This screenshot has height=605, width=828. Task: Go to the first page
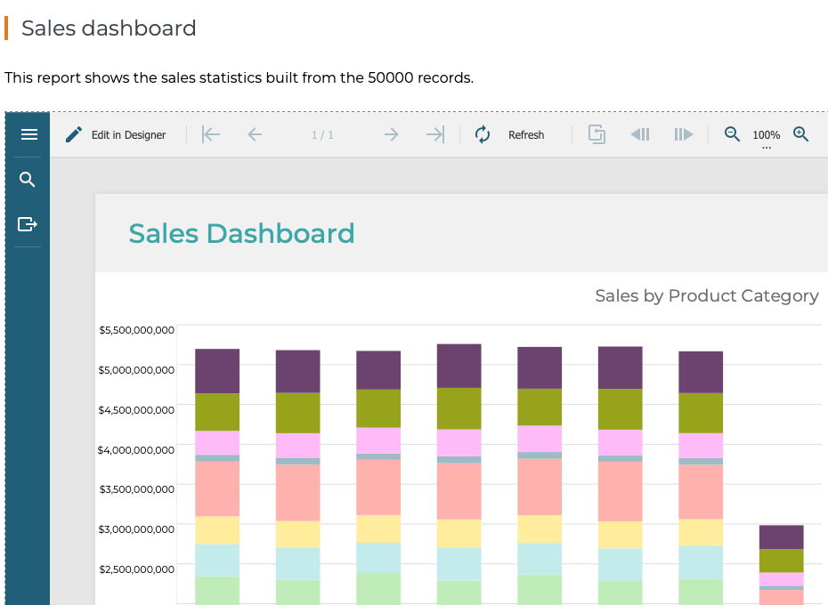coord(211,134)
